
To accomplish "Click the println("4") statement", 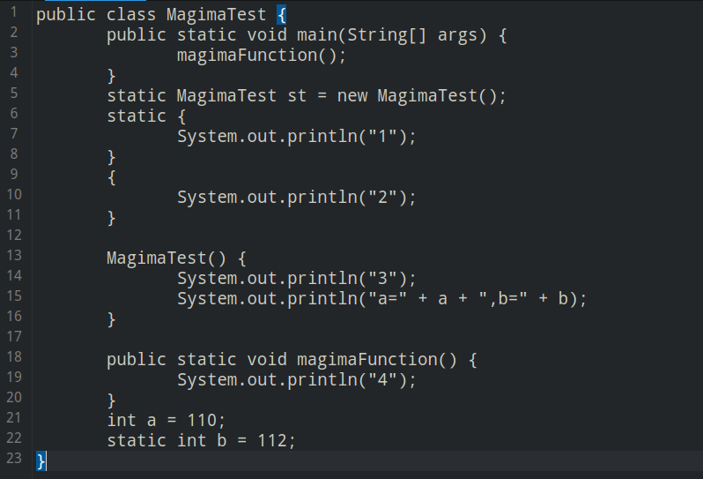I will [x=296, y=380].
